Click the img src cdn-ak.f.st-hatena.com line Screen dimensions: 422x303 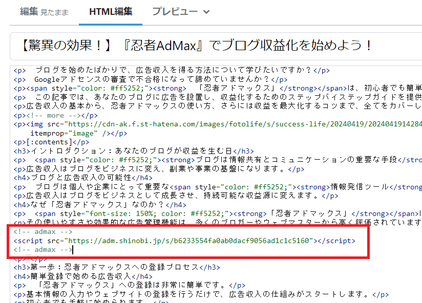218,124
